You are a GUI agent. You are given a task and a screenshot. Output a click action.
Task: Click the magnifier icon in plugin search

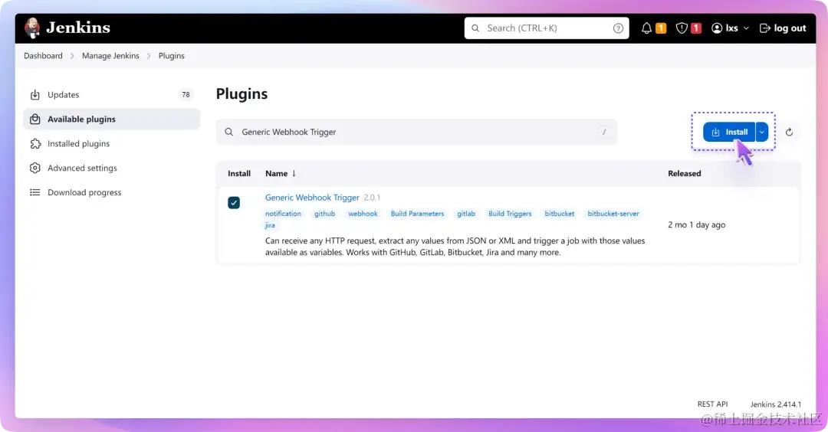[228, 132]
